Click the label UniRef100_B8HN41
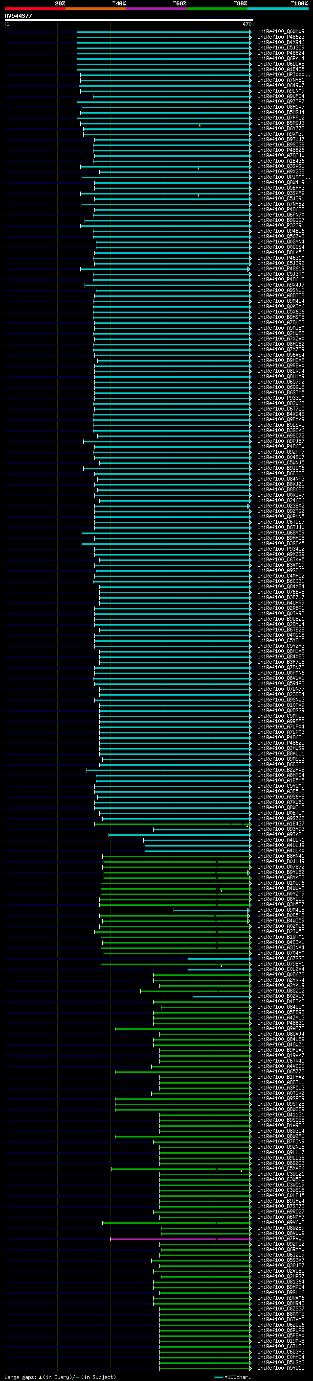The height and width of the screenshot is (1381, 313). click(x=281, y=856)
